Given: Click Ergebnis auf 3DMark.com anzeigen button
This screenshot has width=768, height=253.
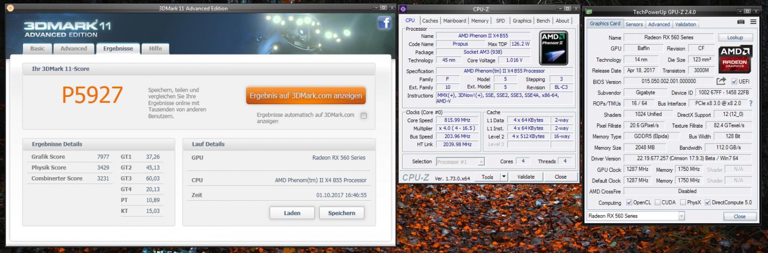Looking at the screenshot, I should pos(306,96).
